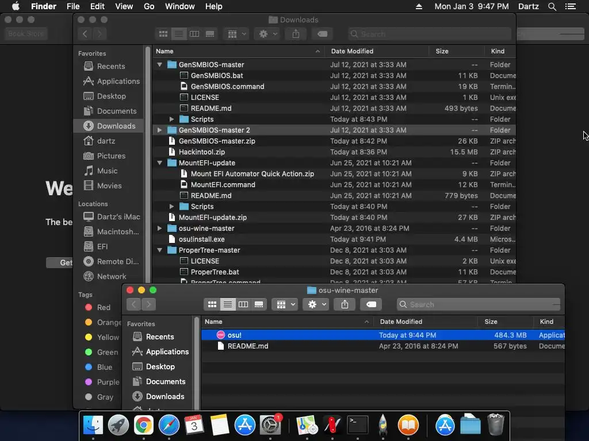
Task: Open the Help menu
Action: 214,6
